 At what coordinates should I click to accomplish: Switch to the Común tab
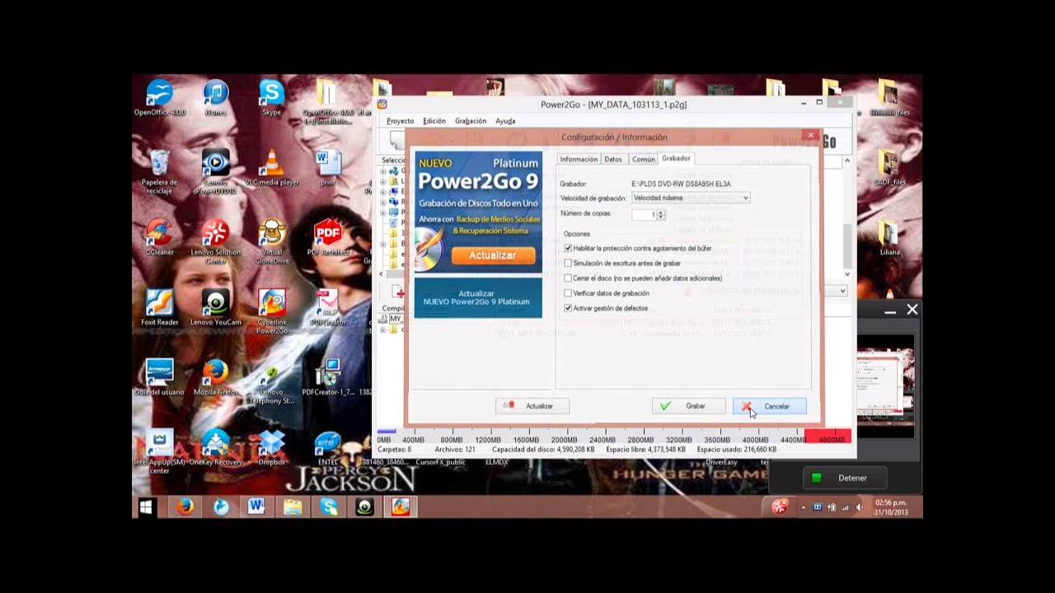point(643,159)
